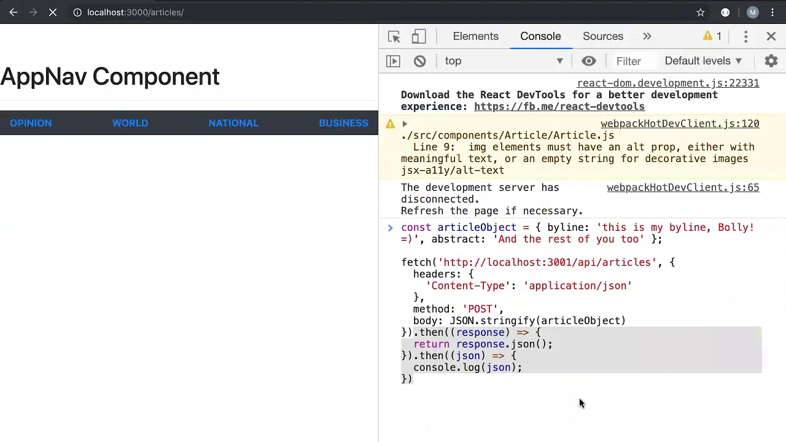This screenshot has height=442, width=786.
Task: Click the yellow warning icon in console
Action: pyautogui.click(x=390, y=124)
